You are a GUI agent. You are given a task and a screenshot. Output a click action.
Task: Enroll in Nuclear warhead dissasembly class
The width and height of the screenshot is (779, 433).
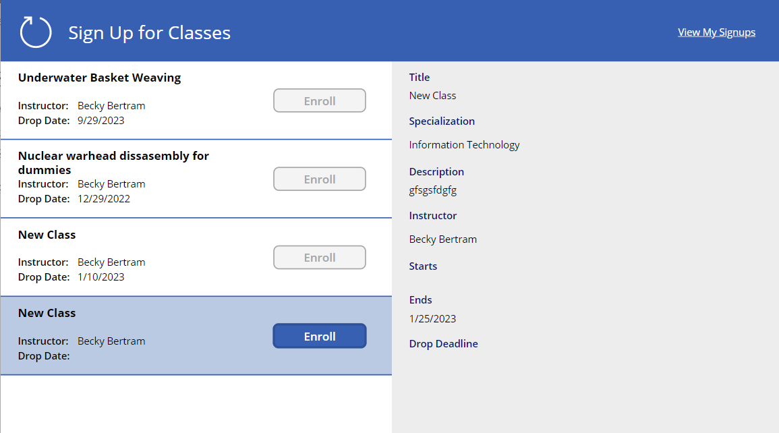319,179
